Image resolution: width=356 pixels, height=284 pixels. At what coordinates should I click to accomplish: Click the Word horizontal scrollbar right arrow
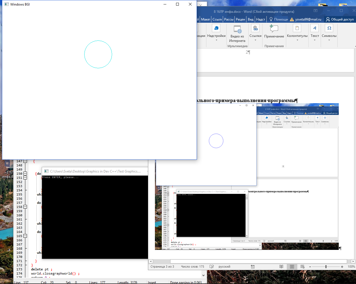353,261
